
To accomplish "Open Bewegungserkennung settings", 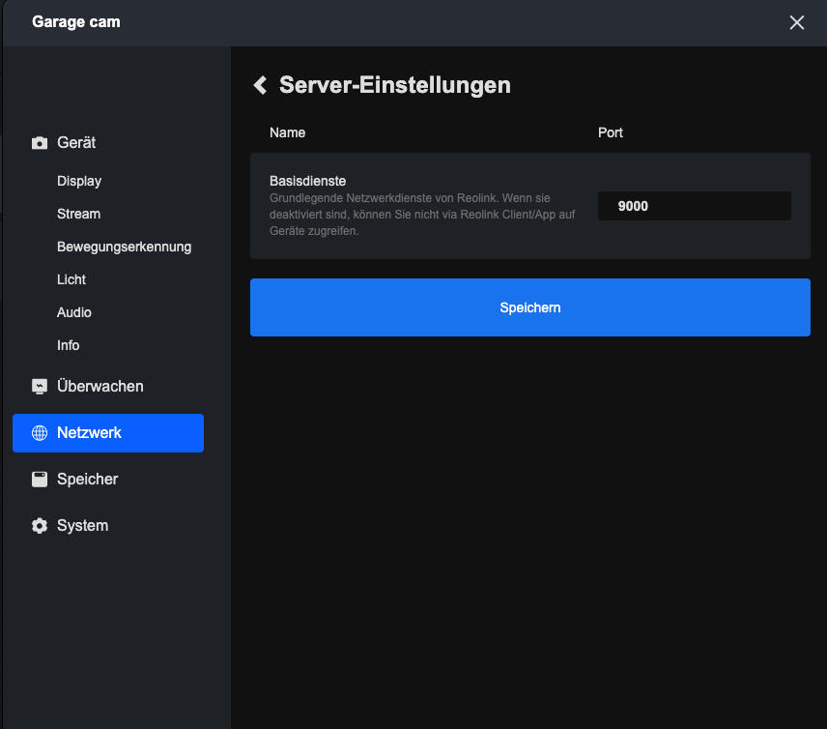I will tap(124, 247).
